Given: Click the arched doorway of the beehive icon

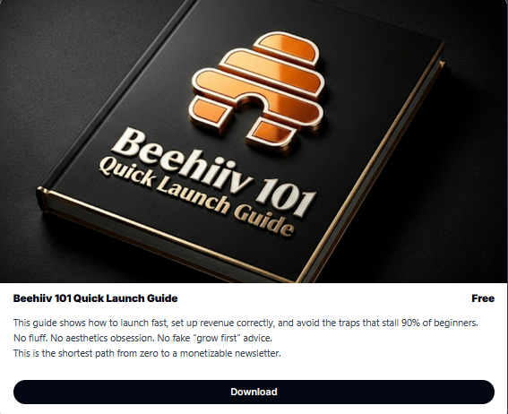Looking at the screenshot, I should (x=252, y=112).
